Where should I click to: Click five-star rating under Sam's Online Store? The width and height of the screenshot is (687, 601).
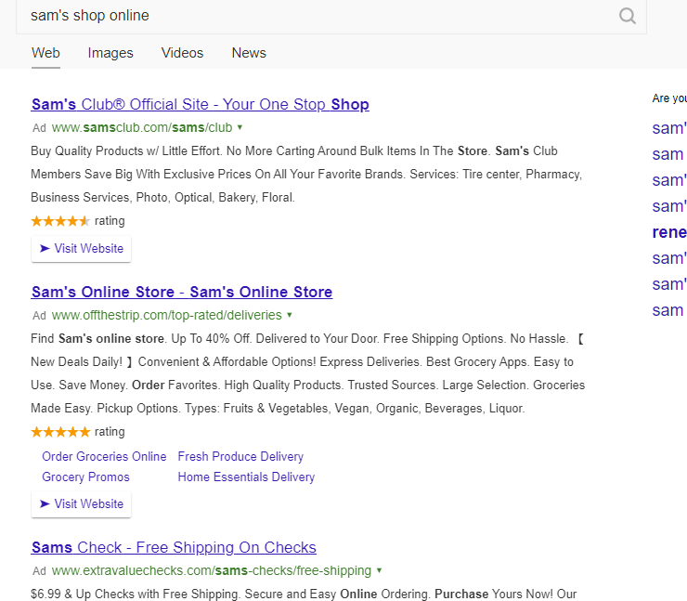coord(60,432)
